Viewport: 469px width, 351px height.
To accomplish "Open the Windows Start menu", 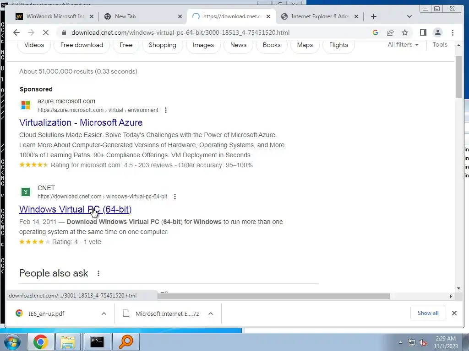I will click(12, 342).
